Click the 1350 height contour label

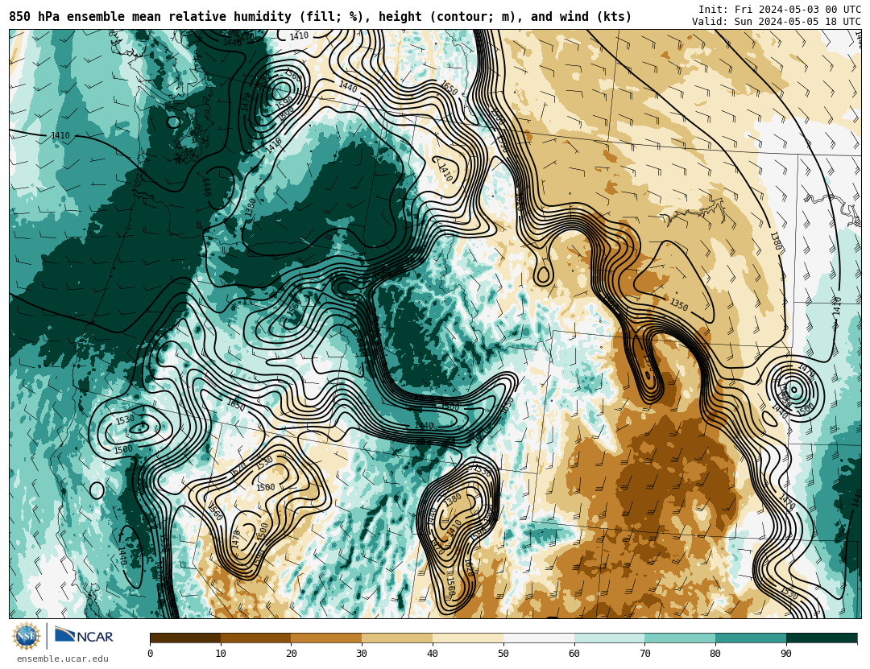679,304
